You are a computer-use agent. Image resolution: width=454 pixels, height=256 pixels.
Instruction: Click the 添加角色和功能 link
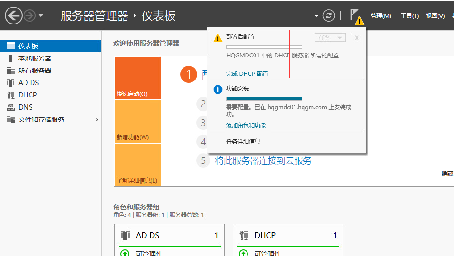(x=246, y=126)
